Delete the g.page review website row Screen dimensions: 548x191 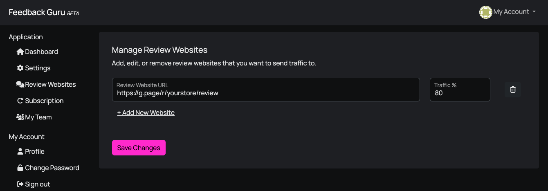(513, 90)
